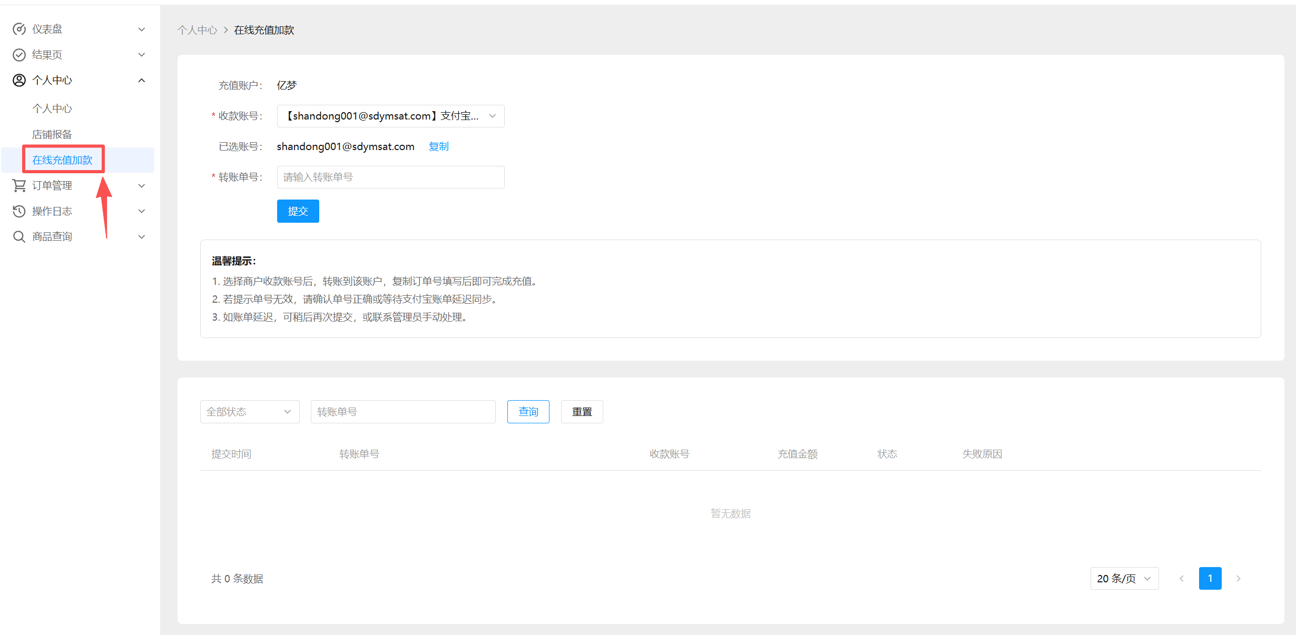Go to previous page arrow
The image size is (1296, 635).
(1181, 579)
